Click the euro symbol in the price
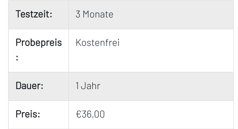Viewport: 238px width, 129px height. point(78,114)
